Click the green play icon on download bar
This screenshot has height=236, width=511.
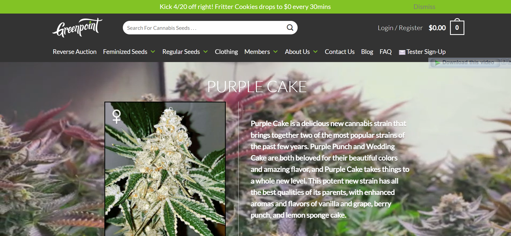[438, 63]
